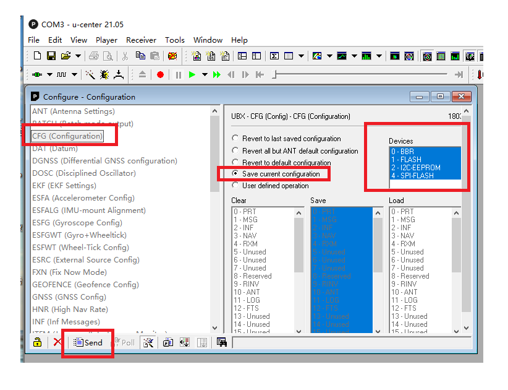Open dropdown arrow beside baudrate icon

click(74, 75)
